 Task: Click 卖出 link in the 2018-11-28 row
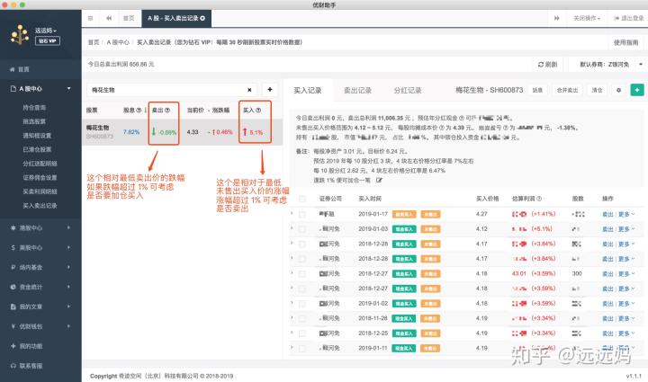pyautogui.click(x=607, y=318)
